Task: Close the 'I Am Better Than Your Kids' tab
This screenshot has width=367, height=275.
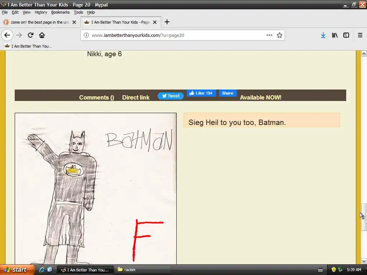Action: pos(155,22)
